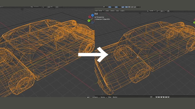195x109 pixels.
Task: Open the Playback dropdown in timeline
Action: 95,97
